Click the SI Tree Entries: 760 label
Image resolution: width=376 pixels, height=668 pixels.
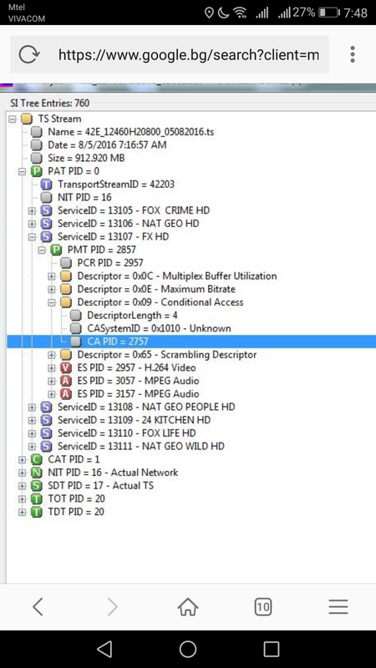(50, 103)
